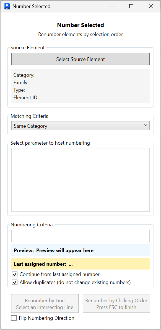Click the "Element ID:" label

25,97
